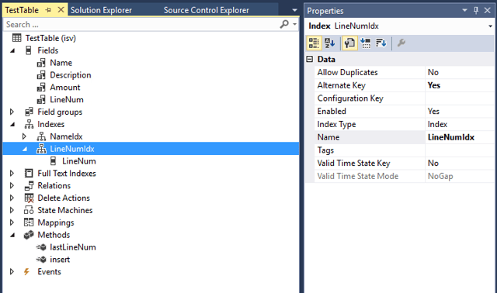Click the Methods node icon
The image size is (497, 293).
tap(29, 235)
